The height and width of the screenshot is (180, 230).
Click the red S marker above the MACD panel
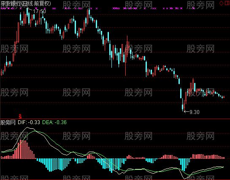pyautogui.click(x=20, y=116)
